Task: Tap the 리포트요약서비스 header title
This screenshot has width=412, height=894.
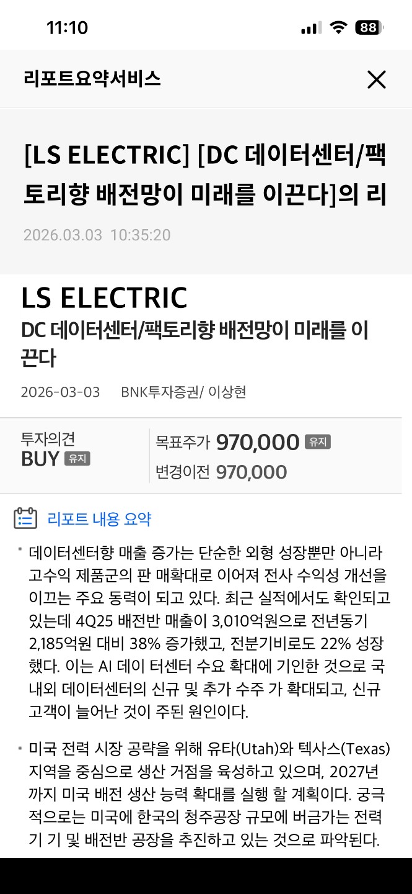Action: tap(92, 79)
